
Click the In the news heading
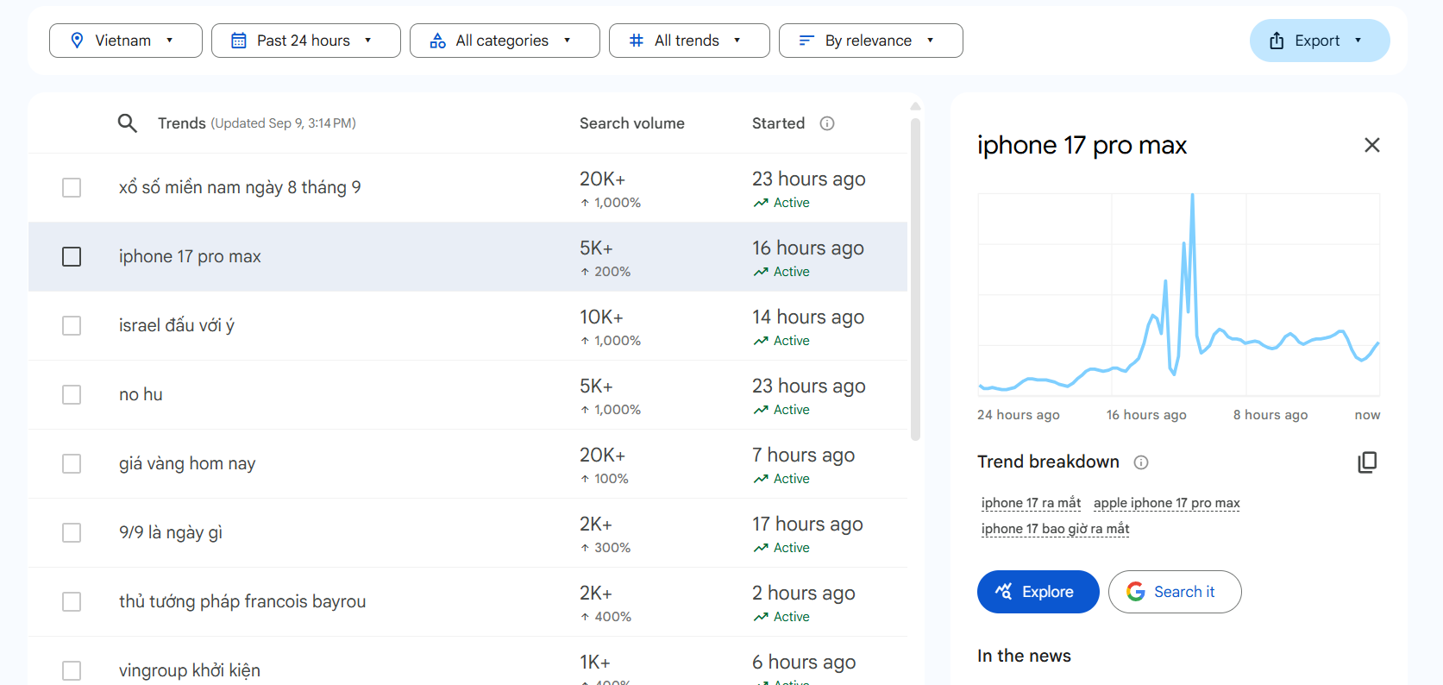[1024, 656]
